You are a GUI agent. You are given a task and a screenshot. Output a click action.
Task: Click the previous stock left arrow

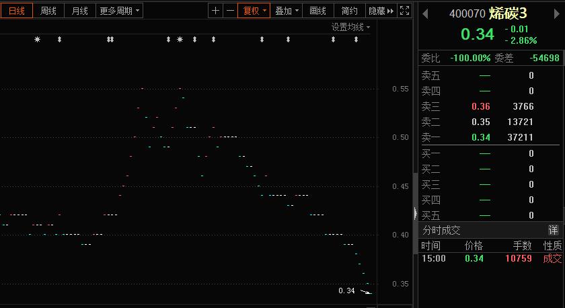pyautogui.click(x=424, y=12)
